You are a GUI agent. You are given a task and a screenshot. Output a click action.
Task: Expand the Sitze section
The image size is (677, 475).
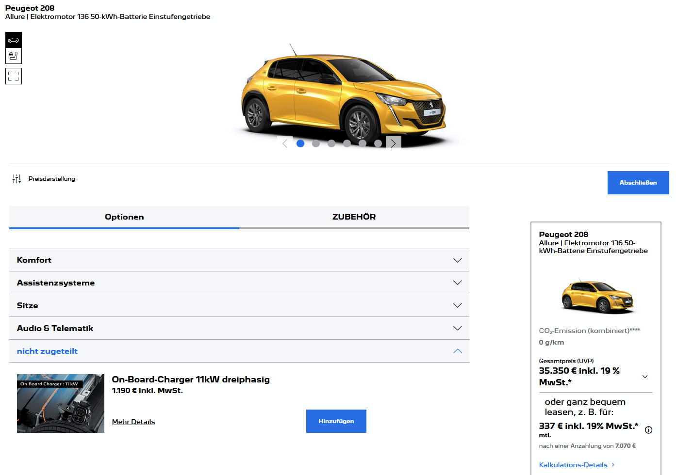point(239,306)
